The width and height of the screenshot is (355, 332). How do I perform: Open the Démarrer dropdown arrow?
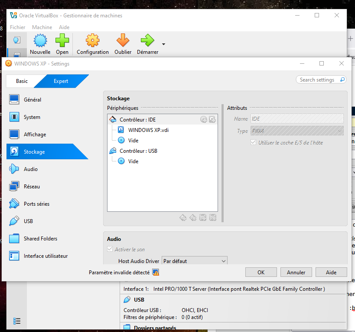pyautogui.click(x=163, y=44)
